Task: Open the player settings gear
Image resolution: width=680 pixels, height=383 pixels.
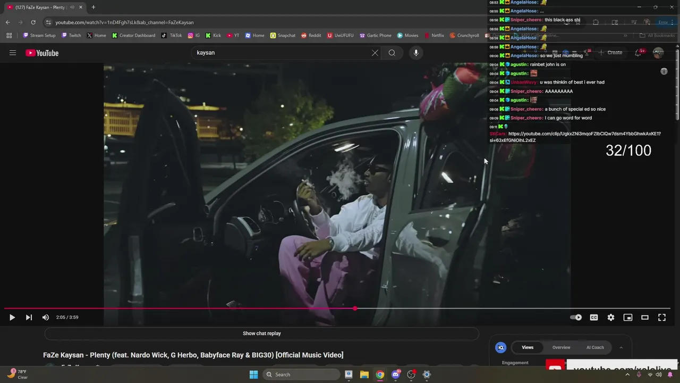Action: click(x=611, y=318)
